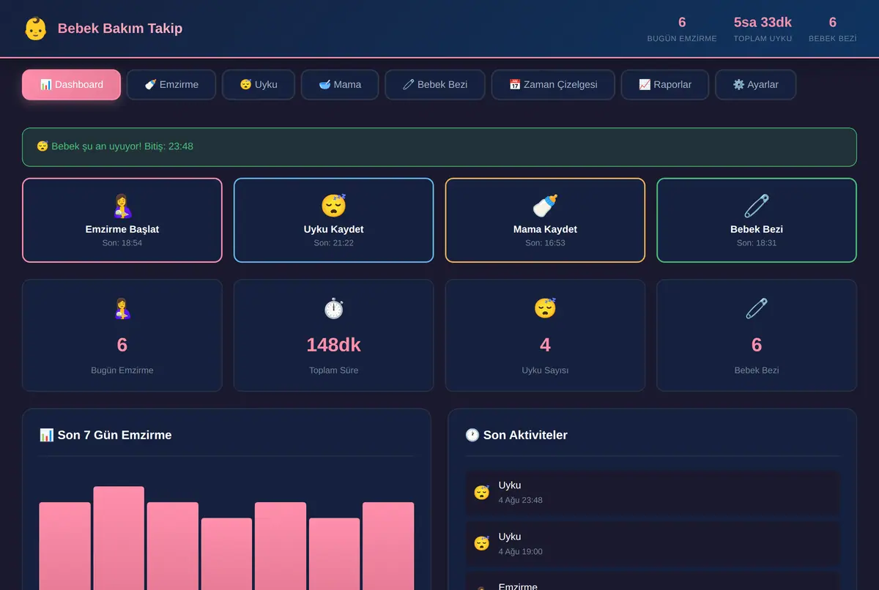Click the sleep icon for Uyku 23:48 activity

[x=481, y=492]
